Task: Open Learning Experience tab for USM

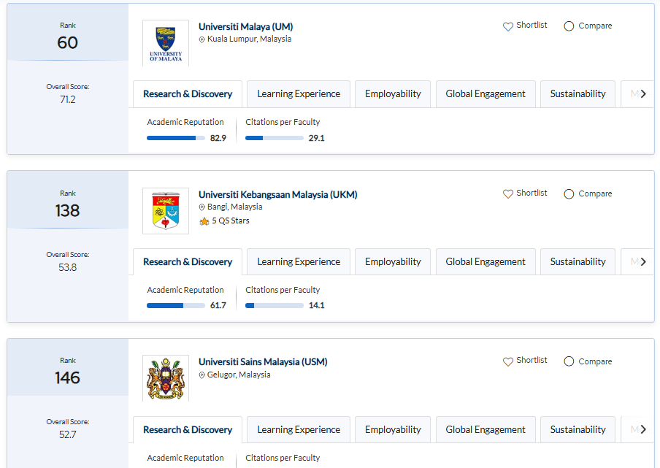Action: click(x=299, y=430)
